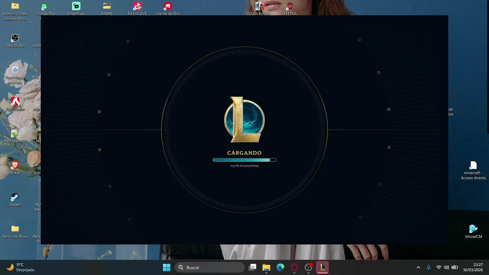The width and height of the screenshot is (489, 275).
Task: Expand hidden system tray icons chevron
Action: (418, 267)
